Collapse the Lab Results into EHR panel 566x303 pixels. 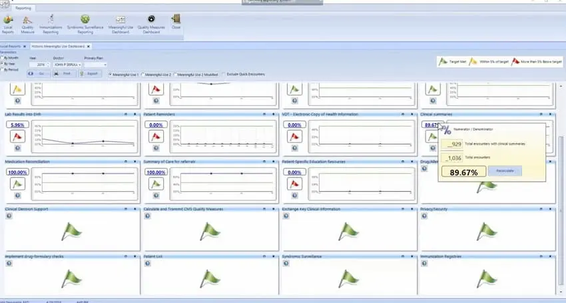coord(126,114)
